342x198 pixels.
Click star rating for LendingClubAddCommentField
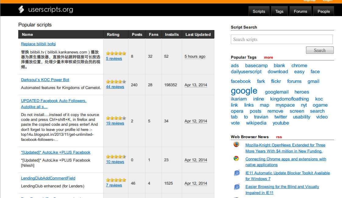pos(116,180)
